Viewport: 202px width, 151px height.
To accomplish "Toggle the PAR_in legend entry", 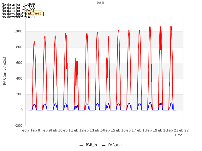I will tap(88, 145).
